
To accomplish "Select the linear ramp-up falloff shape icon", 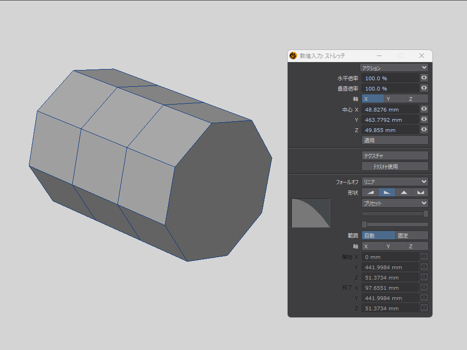I will 370,192.
